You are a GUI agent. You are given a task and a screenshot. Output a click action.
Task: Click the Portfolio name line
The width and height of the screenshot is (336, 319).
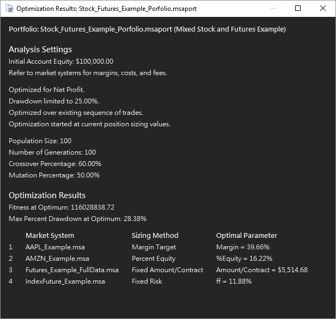pyautogui.click(x=147, y=29)
